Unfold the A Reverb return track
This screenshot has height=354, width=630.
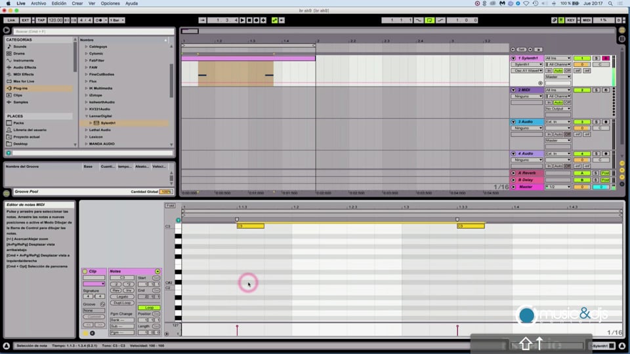point(513,173)
